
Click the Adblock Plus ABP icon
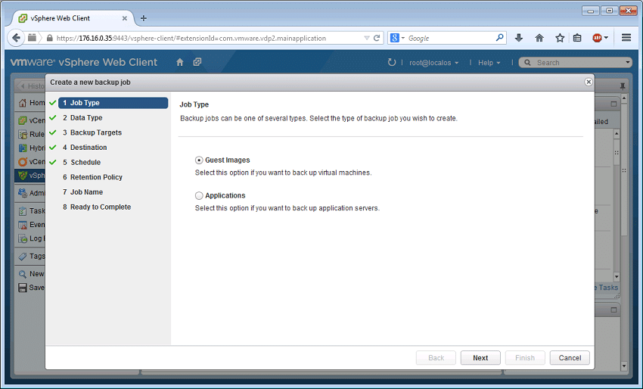(597, 38)
